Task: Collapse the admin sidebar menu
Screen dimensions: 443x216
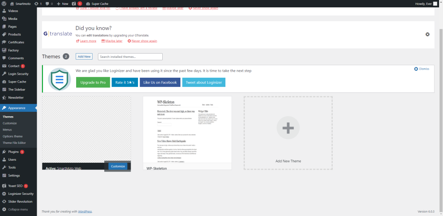Action: (18, 210)
